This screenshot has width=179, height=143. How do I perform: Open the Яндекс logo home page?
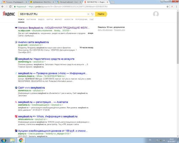(9, 14)
